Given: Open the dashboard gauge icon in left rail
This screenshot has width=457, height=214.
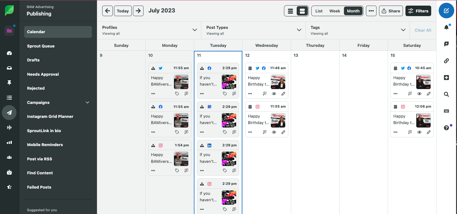Looking at the screenshot, I should [9, 53].
